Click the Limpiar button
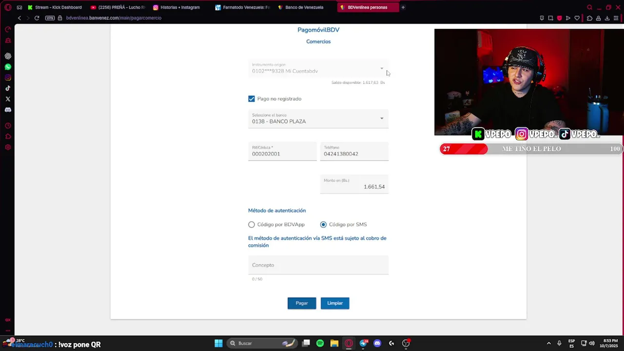The width and height of the screenshot is (624, 351). coord(335,303)
